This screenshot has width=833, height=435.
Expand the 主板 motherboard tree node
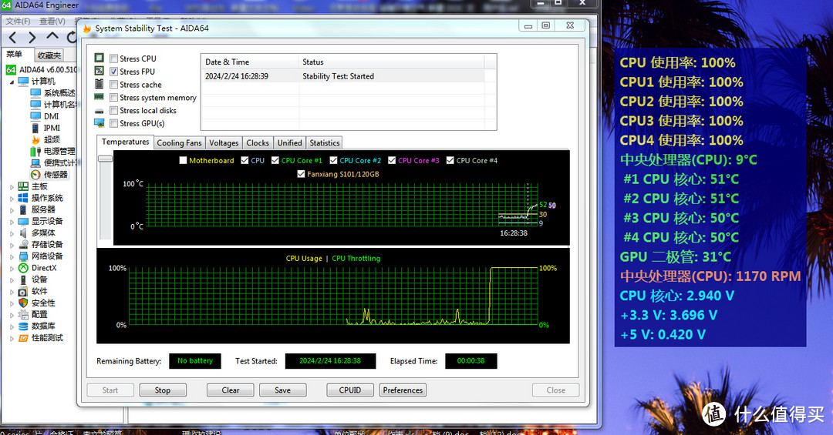tap(12, 186)
